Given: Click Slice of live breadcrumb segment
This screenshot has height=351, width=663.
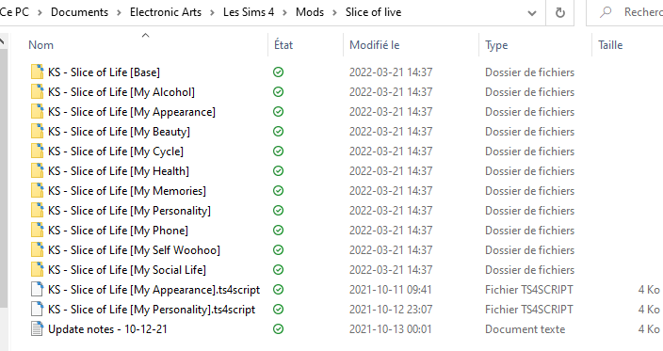Looking at the screenshot, I should click(x=373, y=12).
